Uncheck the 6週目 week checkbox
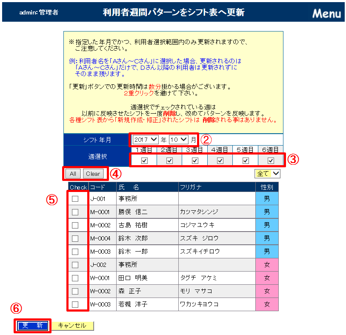This screenshot has width=346, height=335. (271, 160)
